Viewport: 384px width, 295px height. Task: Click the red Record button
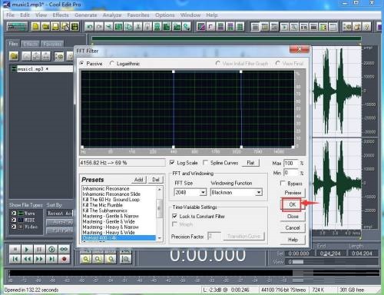point(64,259)
